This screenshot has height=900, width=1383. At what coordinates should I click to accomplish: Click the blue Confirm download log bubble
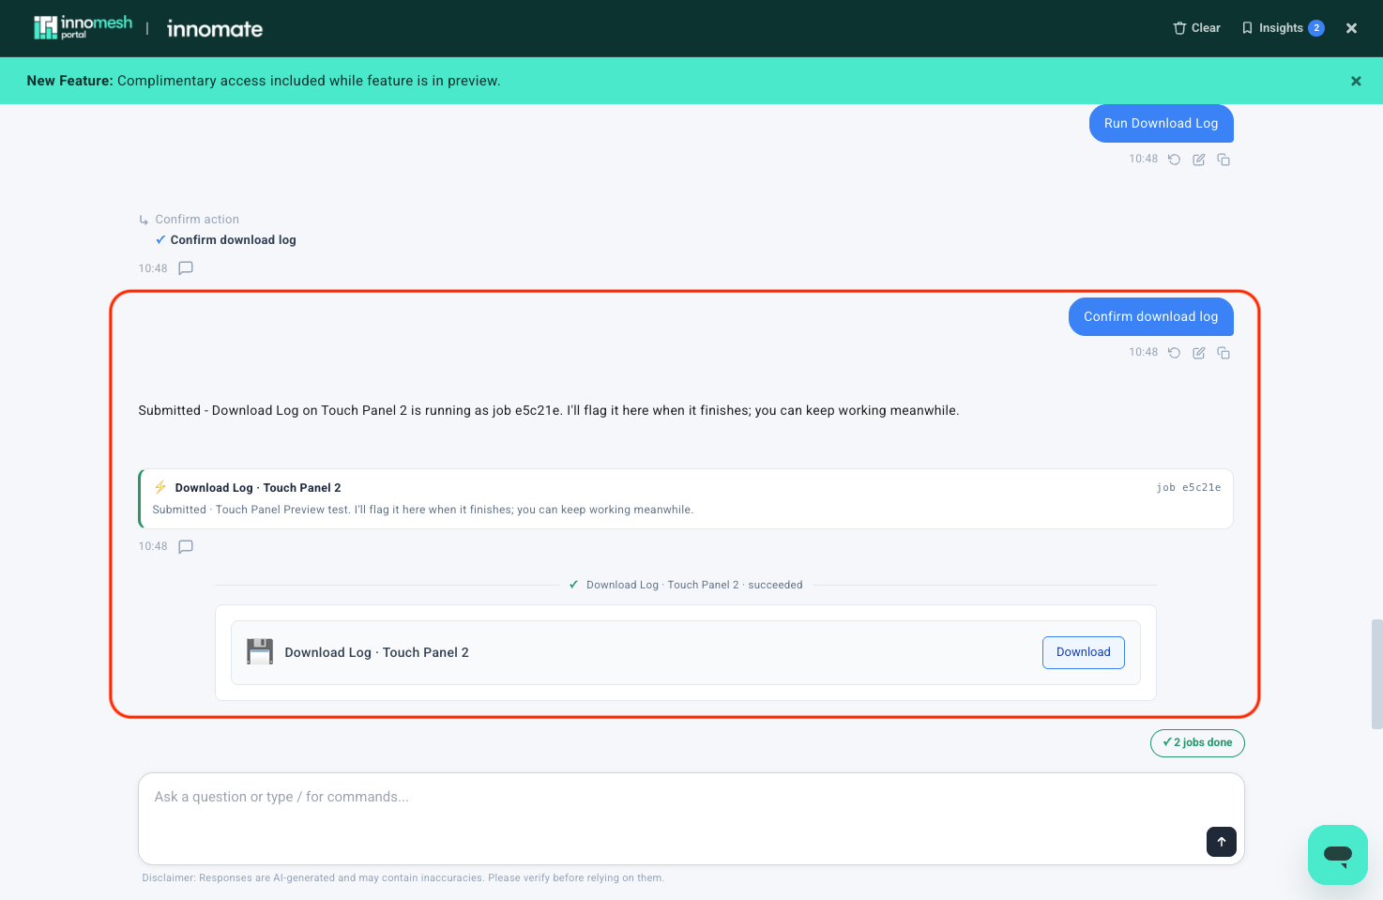(x=1150, y=316)
